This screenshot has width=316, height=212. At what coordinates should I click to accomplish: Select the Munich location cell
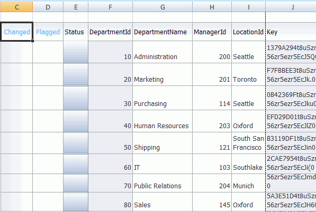pos(248,183)
